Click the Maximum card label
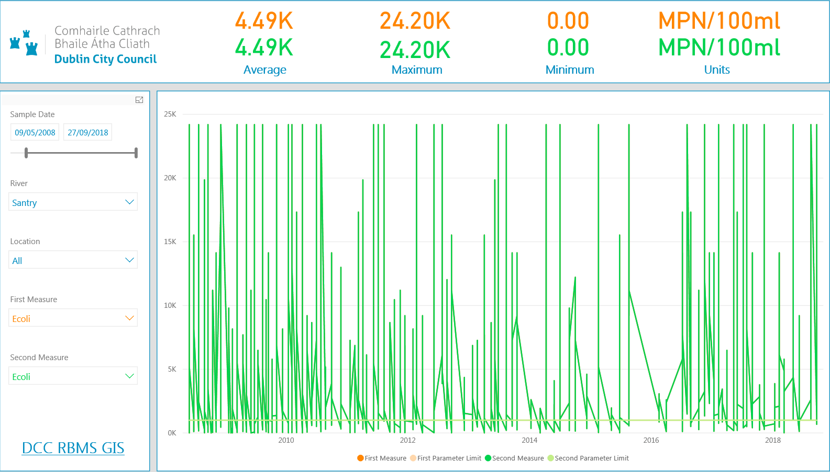The image size is (830, 472). (417, 70)
